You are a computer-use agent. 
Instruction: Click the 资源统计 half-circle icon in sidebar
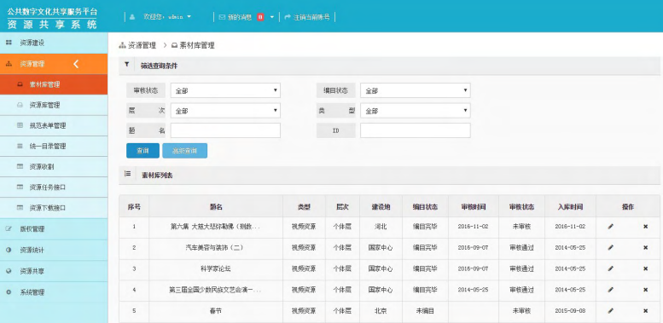[9, 250]
